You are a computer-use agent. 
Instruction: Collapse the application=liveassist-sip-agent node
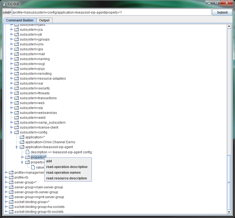tap(17, 147)
